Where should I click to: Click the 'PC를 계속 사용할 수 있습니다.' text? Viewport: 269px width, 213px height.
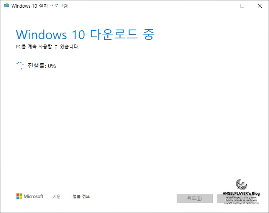48,46
